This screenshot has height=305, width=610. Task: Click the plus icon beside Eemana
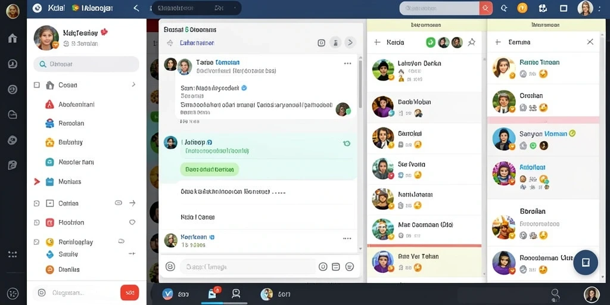pos(497,42)
